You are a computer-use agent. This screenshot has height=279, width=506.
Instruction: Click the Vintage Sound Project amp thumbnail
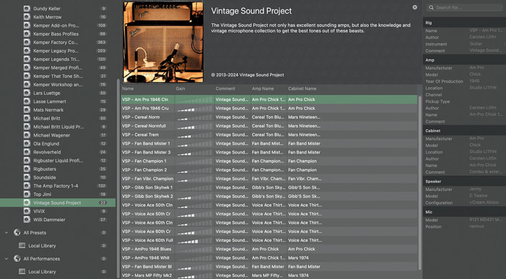point(163,42)
